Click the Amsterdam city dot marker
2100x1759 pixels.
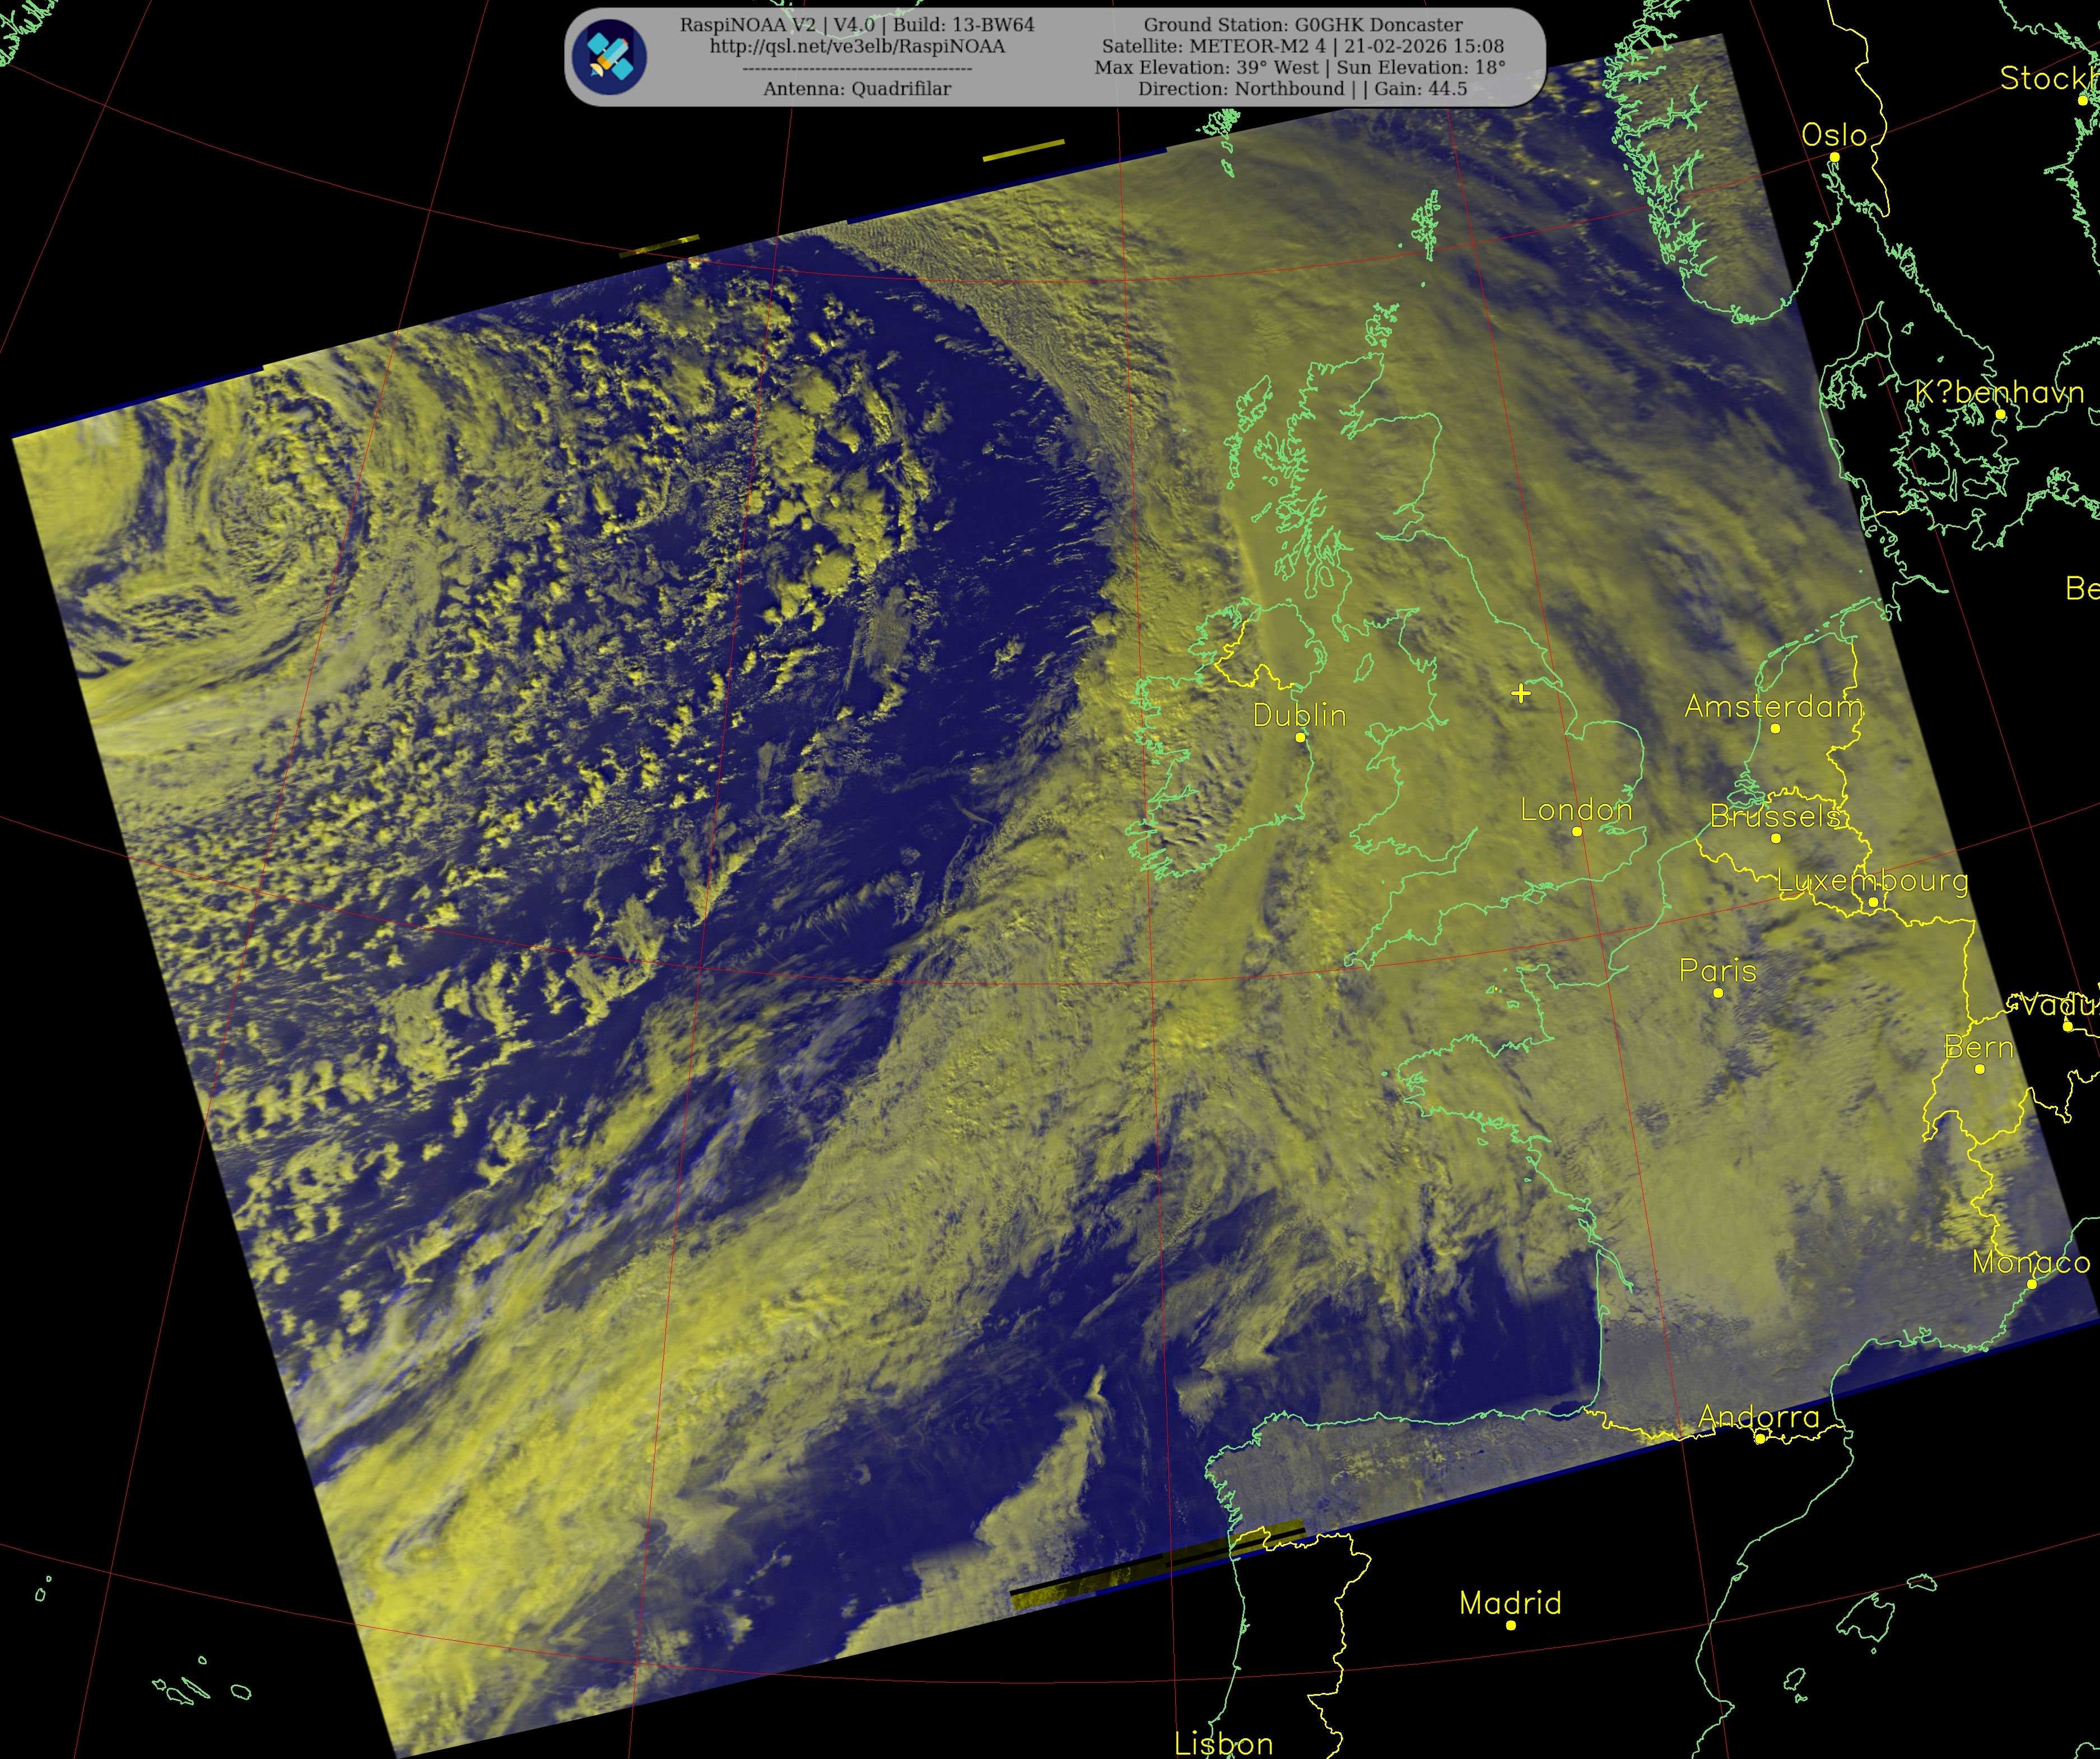[1775, 728]
